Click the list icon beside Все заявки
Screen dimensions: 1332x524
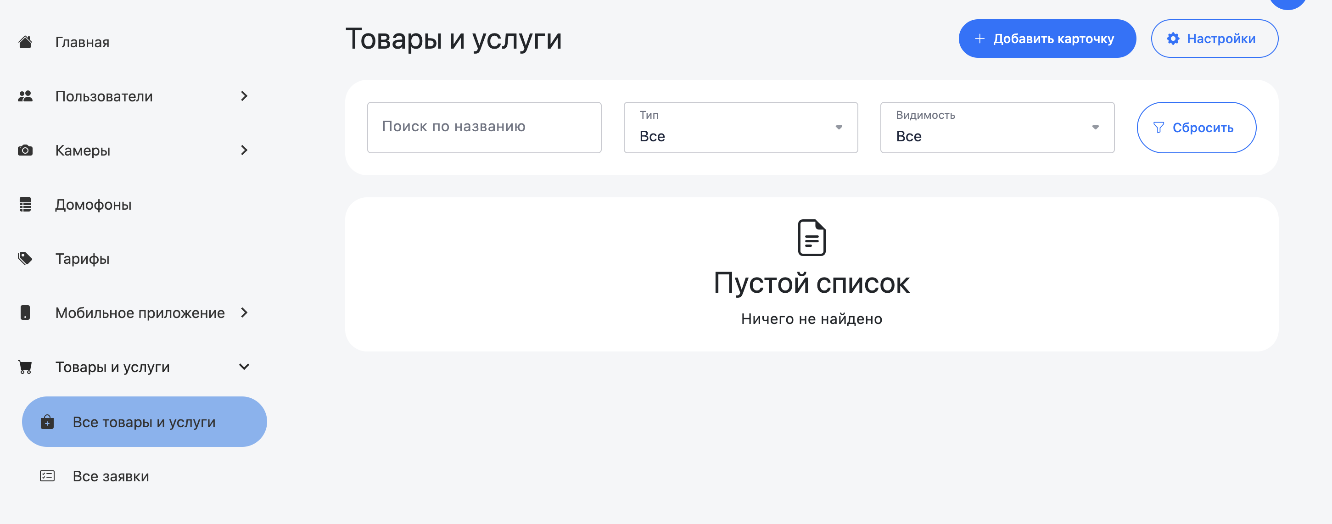pos(47,476)
